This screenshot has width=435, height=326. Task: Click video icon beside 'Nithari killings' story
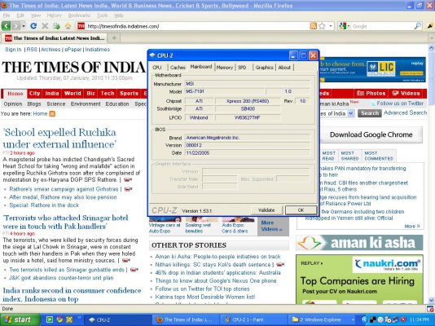click(x=280, y=265)
